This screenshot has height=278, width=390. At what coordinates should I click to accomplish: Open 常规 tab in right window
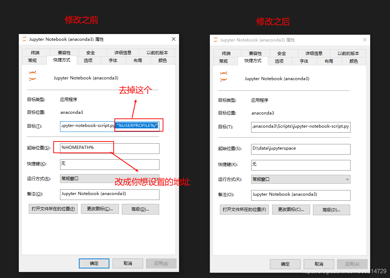coord(225,61)
